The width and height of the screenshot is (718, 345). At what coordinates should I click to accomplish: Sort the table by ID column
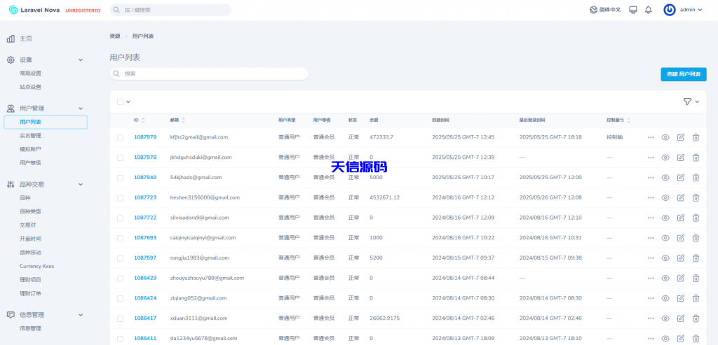140,120
